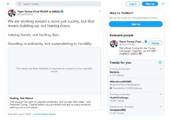Click Team Trump avatar on the tweet
This screenshot has width=170, height=121.
click(x=12, y=13)
